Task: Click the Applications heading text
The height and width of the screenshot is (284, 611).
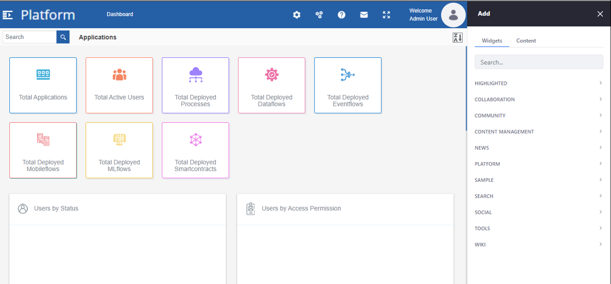Action: pos(98,38)
